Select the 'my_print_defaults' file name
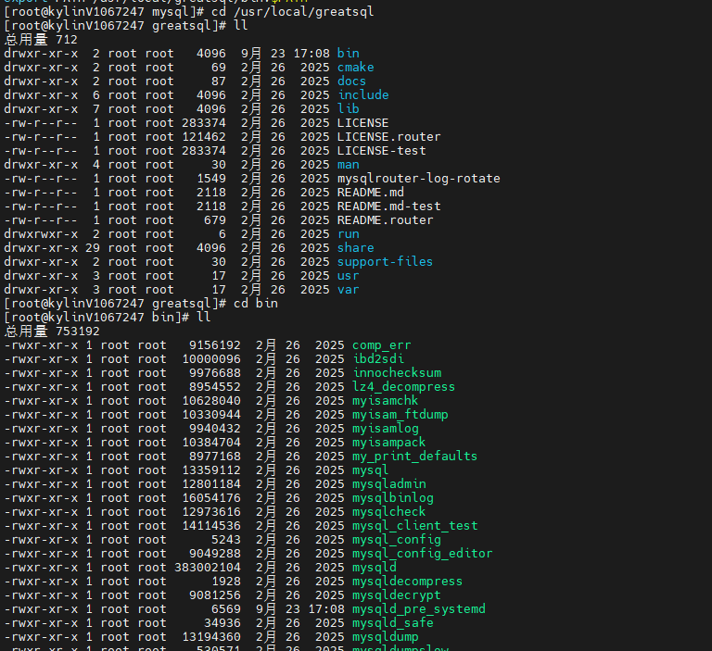712x651 pixels. [x=414, y=457]
